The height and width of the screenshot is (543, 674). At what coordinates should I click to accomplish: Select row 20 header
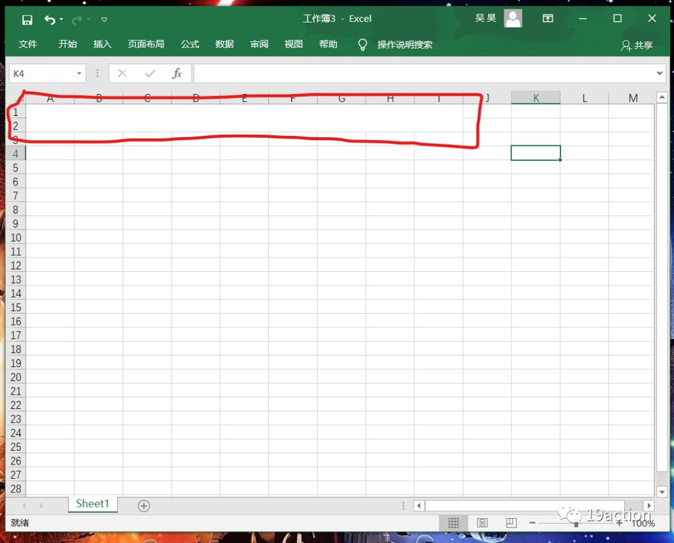(x=16, y=377)
